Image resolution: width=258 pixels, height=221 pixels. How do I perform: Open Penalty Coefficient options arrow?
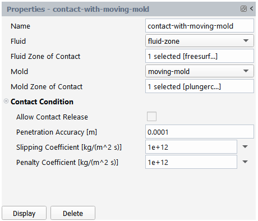click(x=245, y=162)
